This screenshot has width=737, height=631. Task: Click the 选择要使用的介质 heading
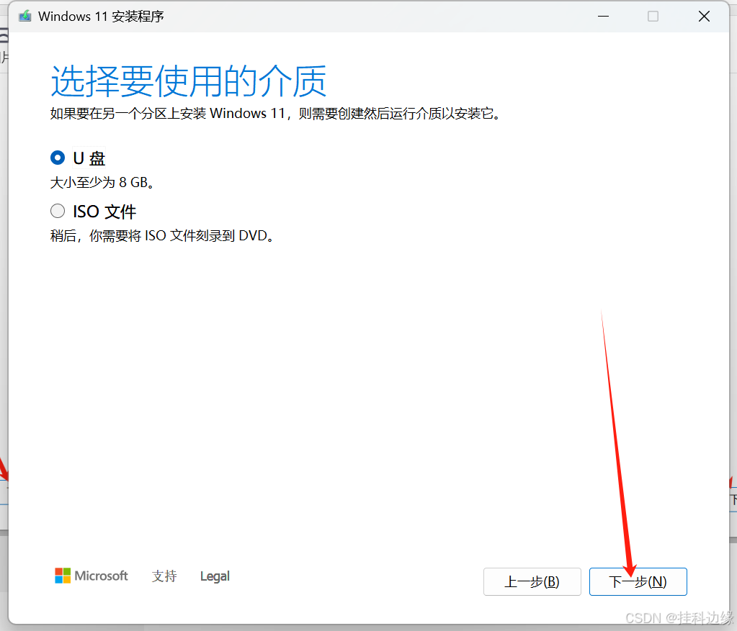188,81
